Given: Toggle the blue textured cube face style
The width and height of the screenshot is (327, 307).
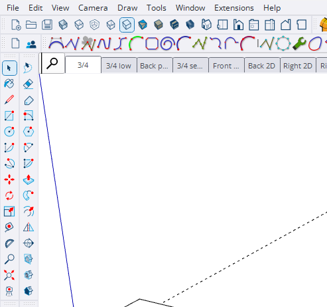Looking at the screenshot, I should pyautogui.click(x=143, y=25).
